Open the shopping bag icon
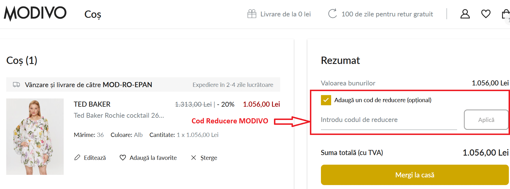The width and height of the screenshot is (510, 189). (506, 14)
